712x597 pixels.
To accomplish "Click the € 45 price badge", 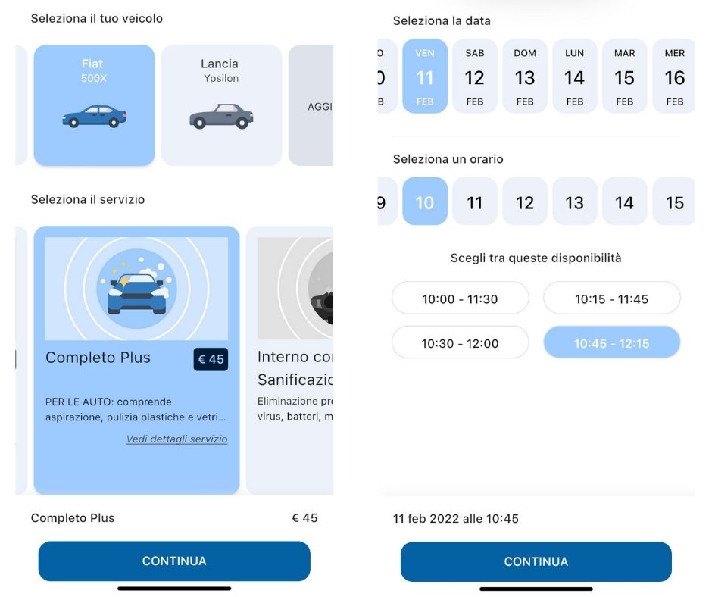I will pos(211,359).
